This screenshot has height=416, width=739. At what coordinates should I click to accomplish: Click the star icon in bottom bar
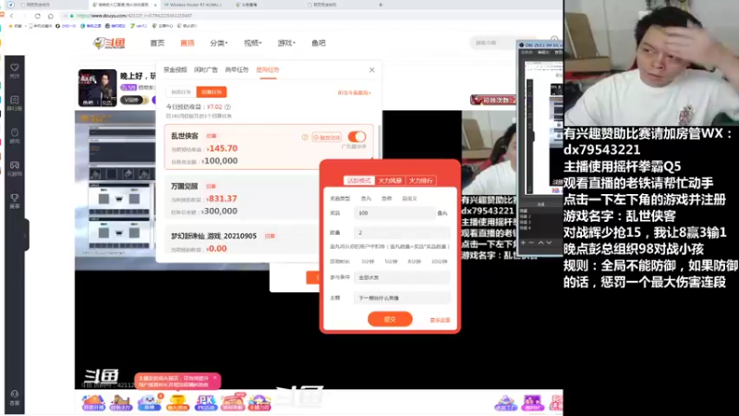[x=260, y=402]
